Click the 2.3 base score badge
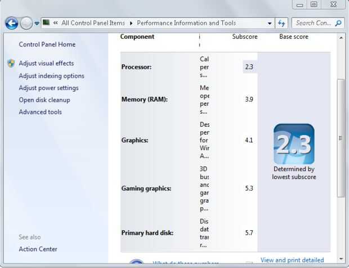 [x=294, y=144]
